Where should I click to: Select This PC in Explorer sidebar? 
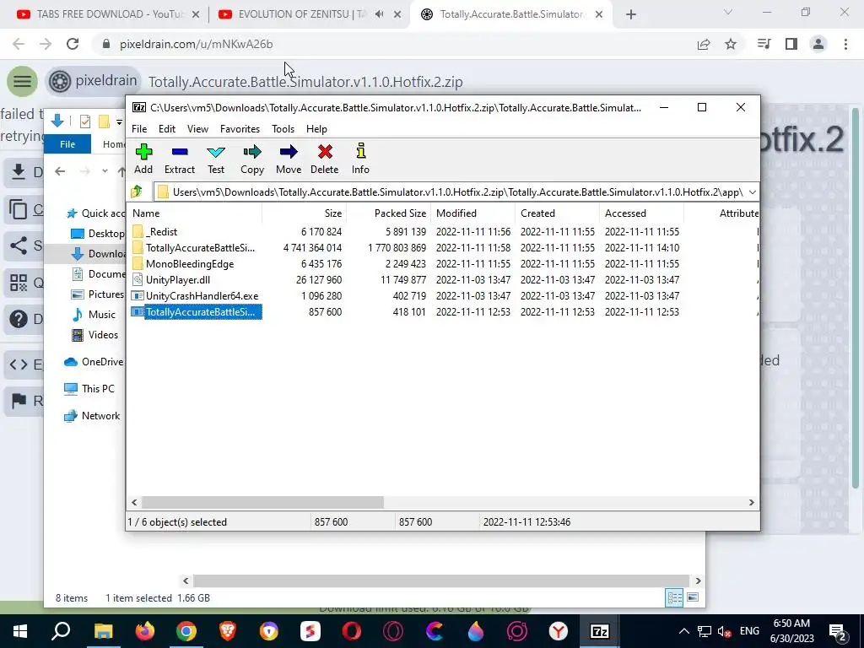click(89, 389)
